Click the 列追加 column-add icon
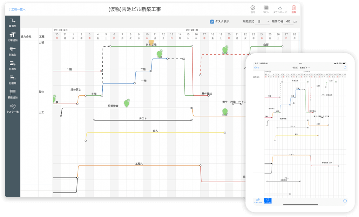The width and height of the screenshot is (359, 217). click(x=13, y=51)
